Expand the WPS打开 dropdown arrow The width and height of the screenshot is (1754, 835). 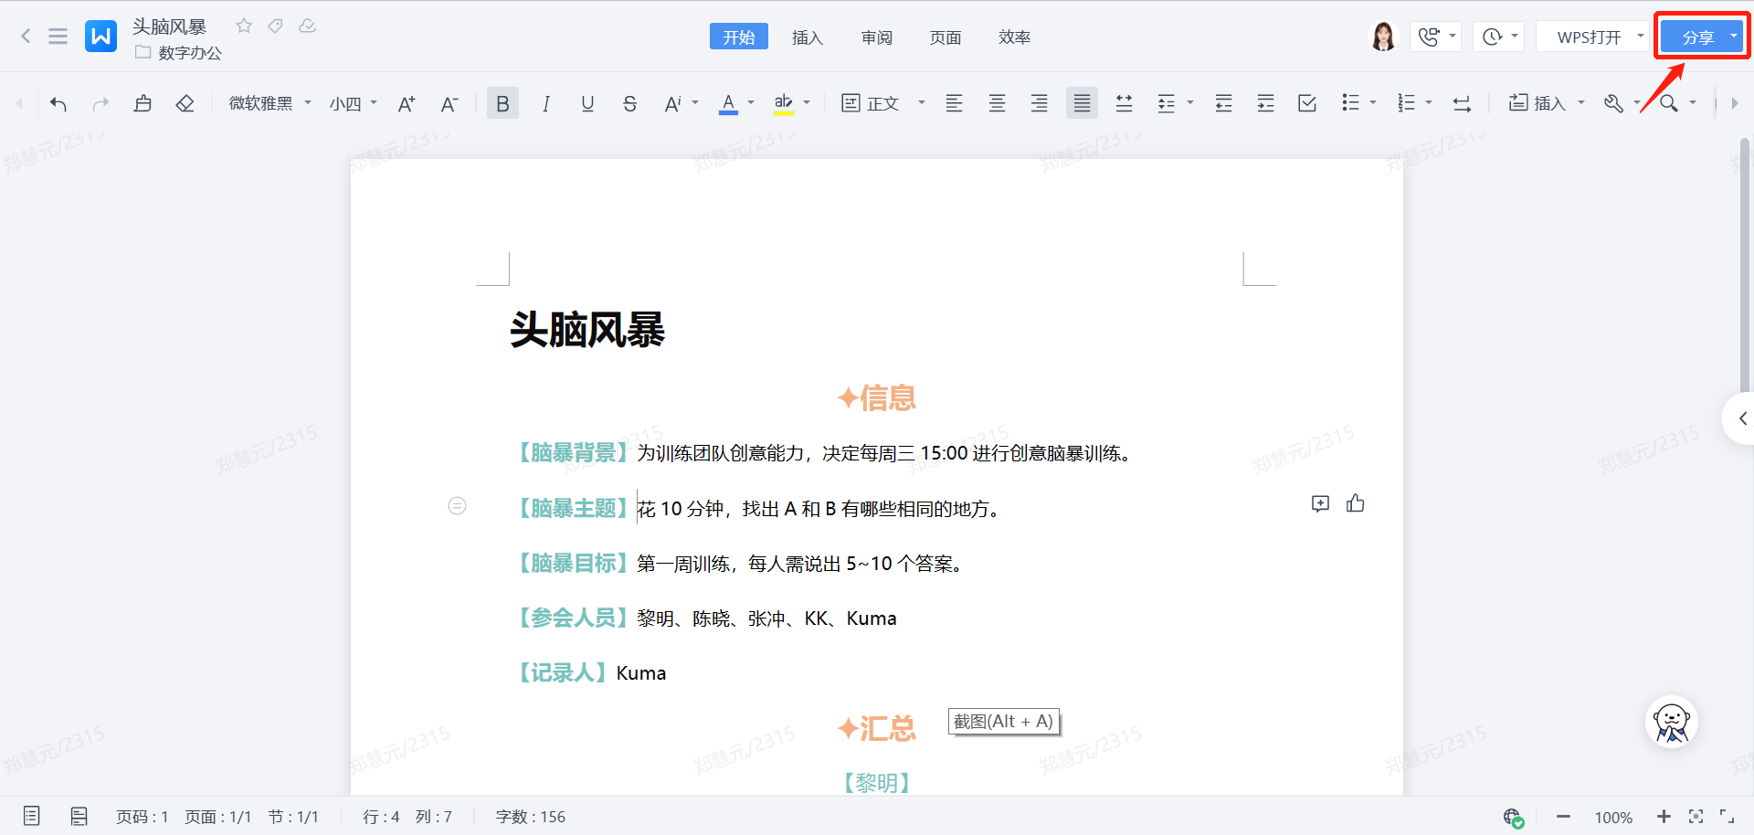pos(1640,37)
